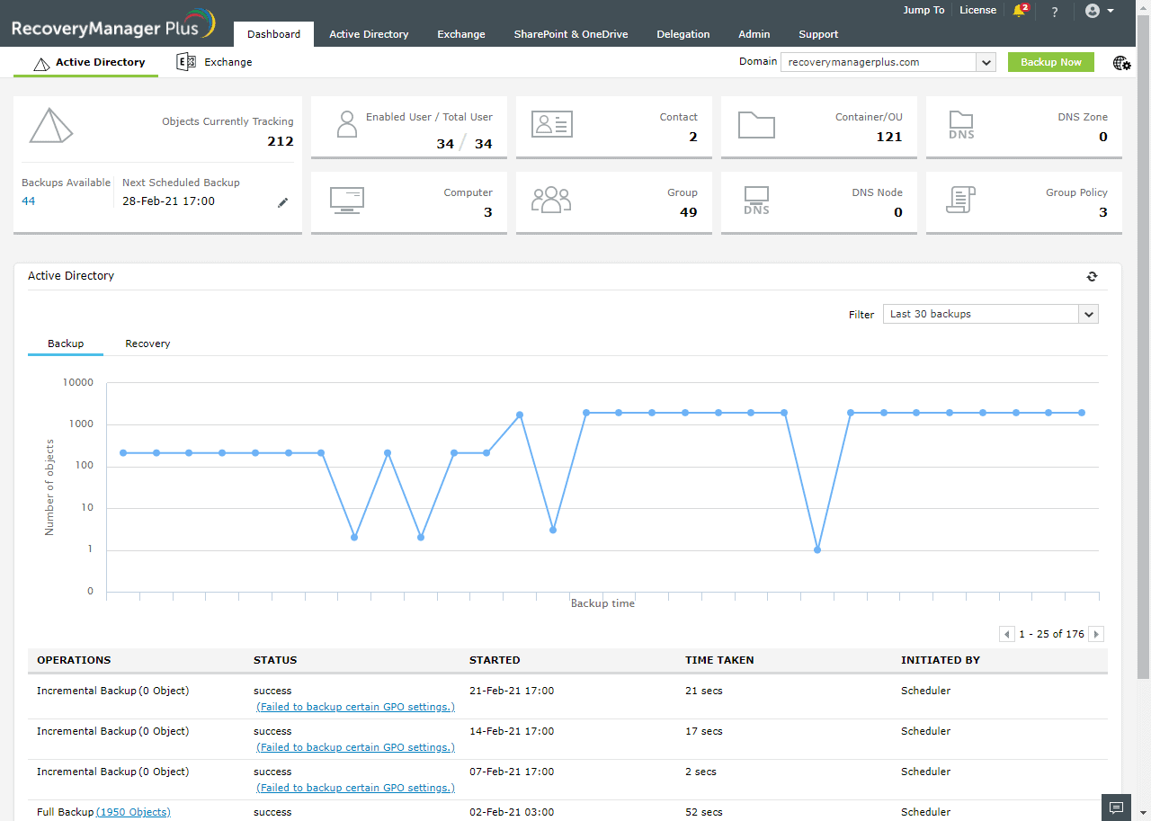Click the Container/OU folder icon
This screenshot has height=821, width=1151.
756,124
